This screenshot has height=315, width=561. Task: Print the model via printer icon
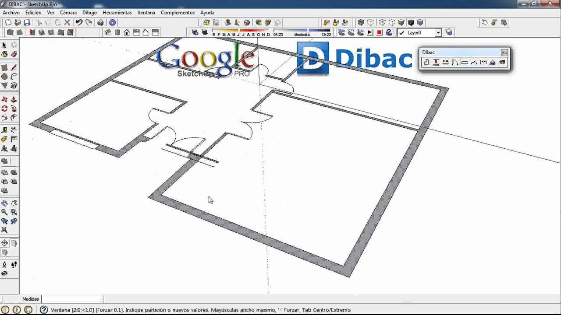click(100, 22)
